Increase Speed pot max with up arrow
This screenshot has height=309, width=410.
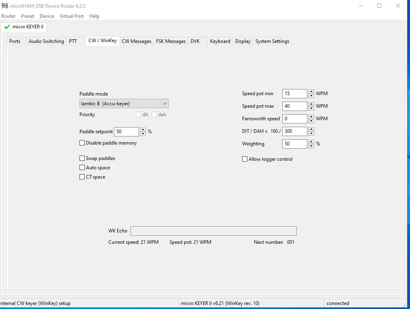(311, 104)
